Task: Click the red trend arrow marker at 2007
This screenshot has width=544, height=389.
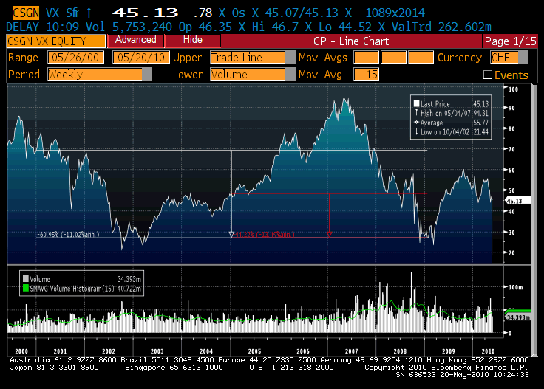Action: tap(329, 235)
